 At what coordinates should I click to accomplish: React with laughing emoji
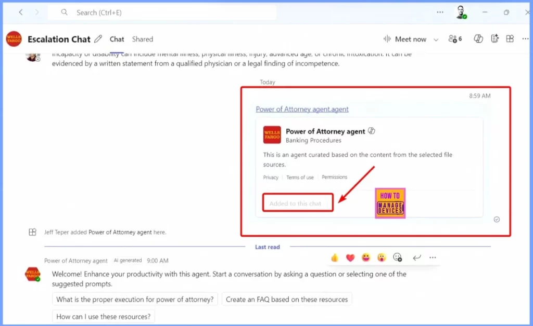pos(366,258)
